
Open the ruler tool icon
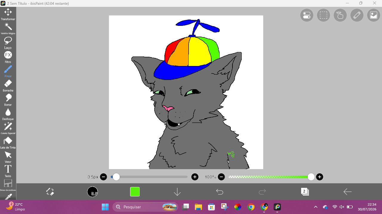click(357, 15)
